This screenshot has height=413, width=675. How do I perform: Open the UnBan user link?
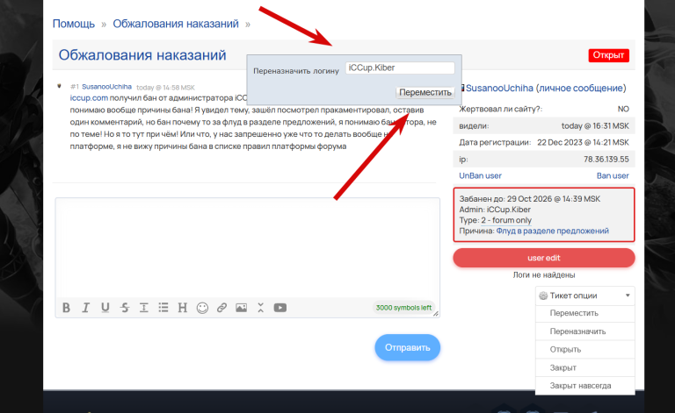click(480, 175)
